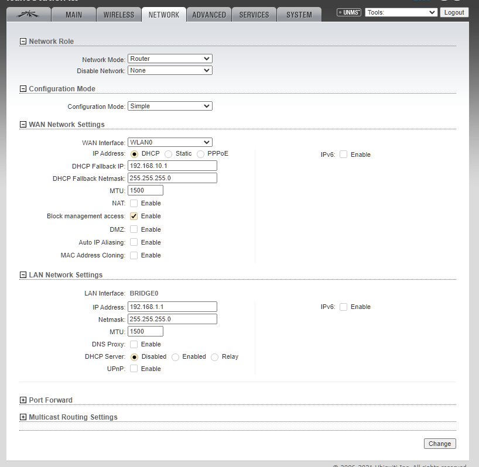
Task: Enable IPv6 in LAN settings
Action: (x=343, y=307)
